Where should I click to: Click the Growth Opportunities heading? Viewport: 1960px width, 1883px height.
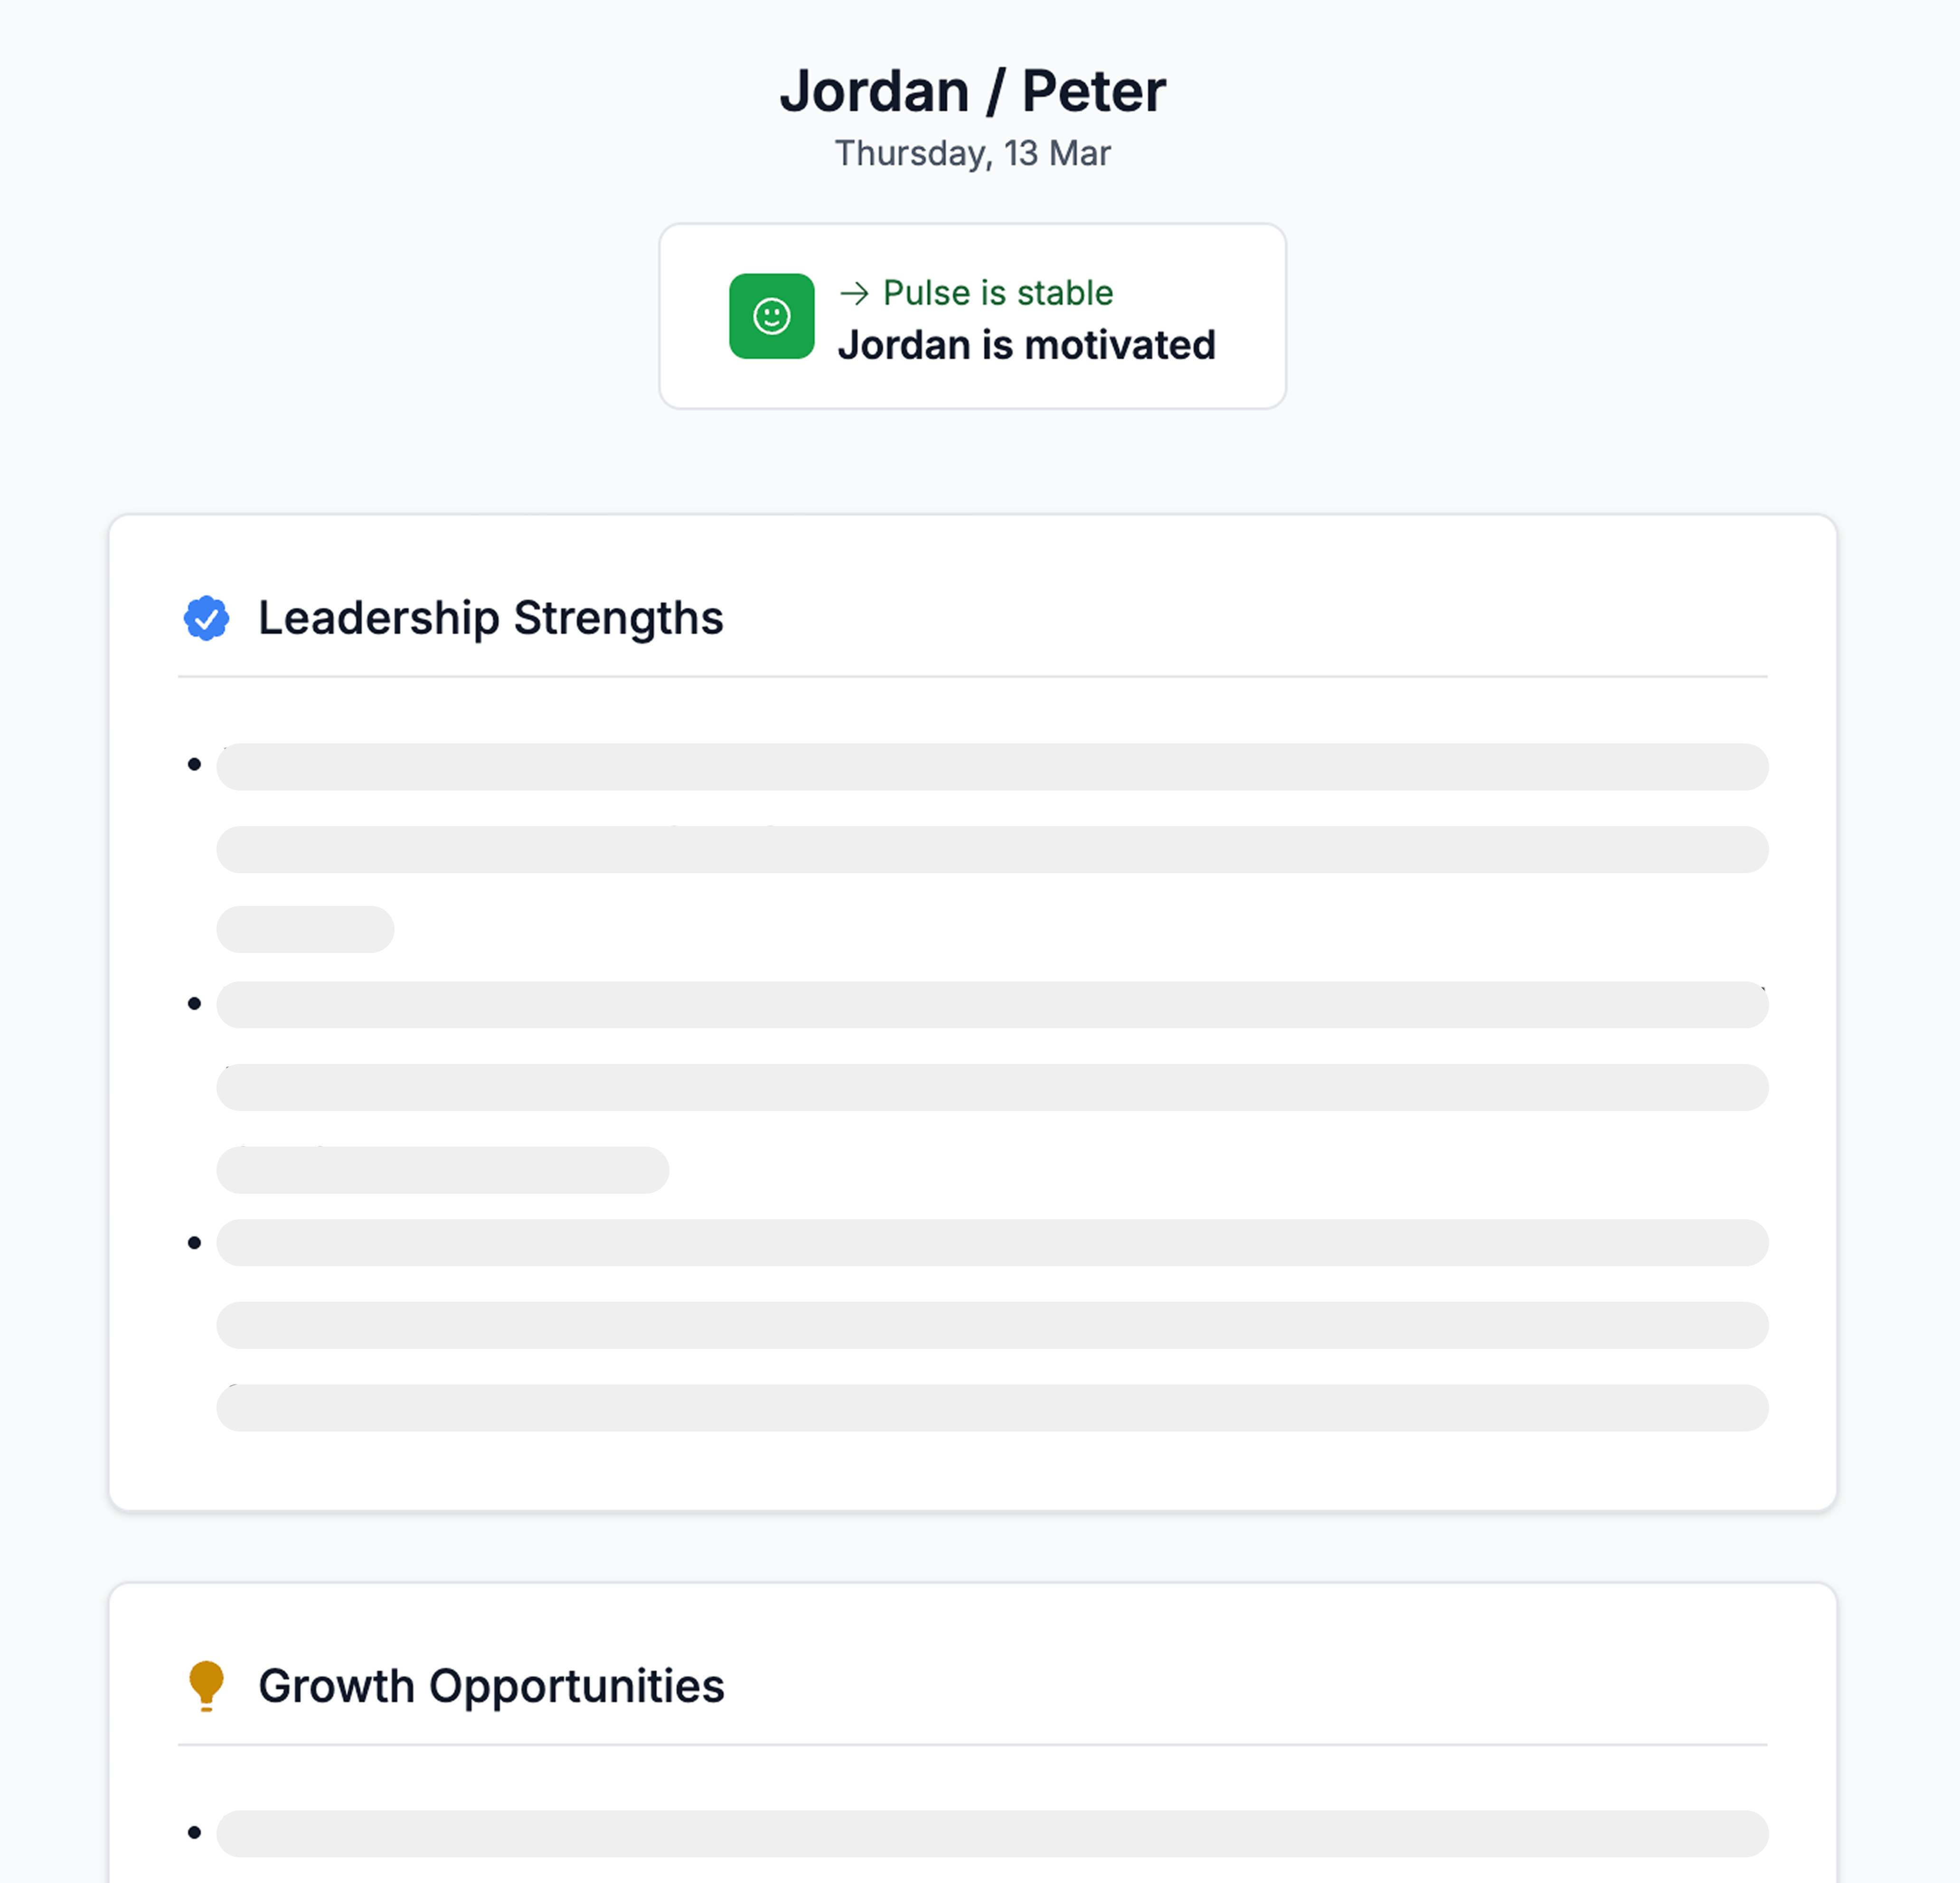[491, 1685]
